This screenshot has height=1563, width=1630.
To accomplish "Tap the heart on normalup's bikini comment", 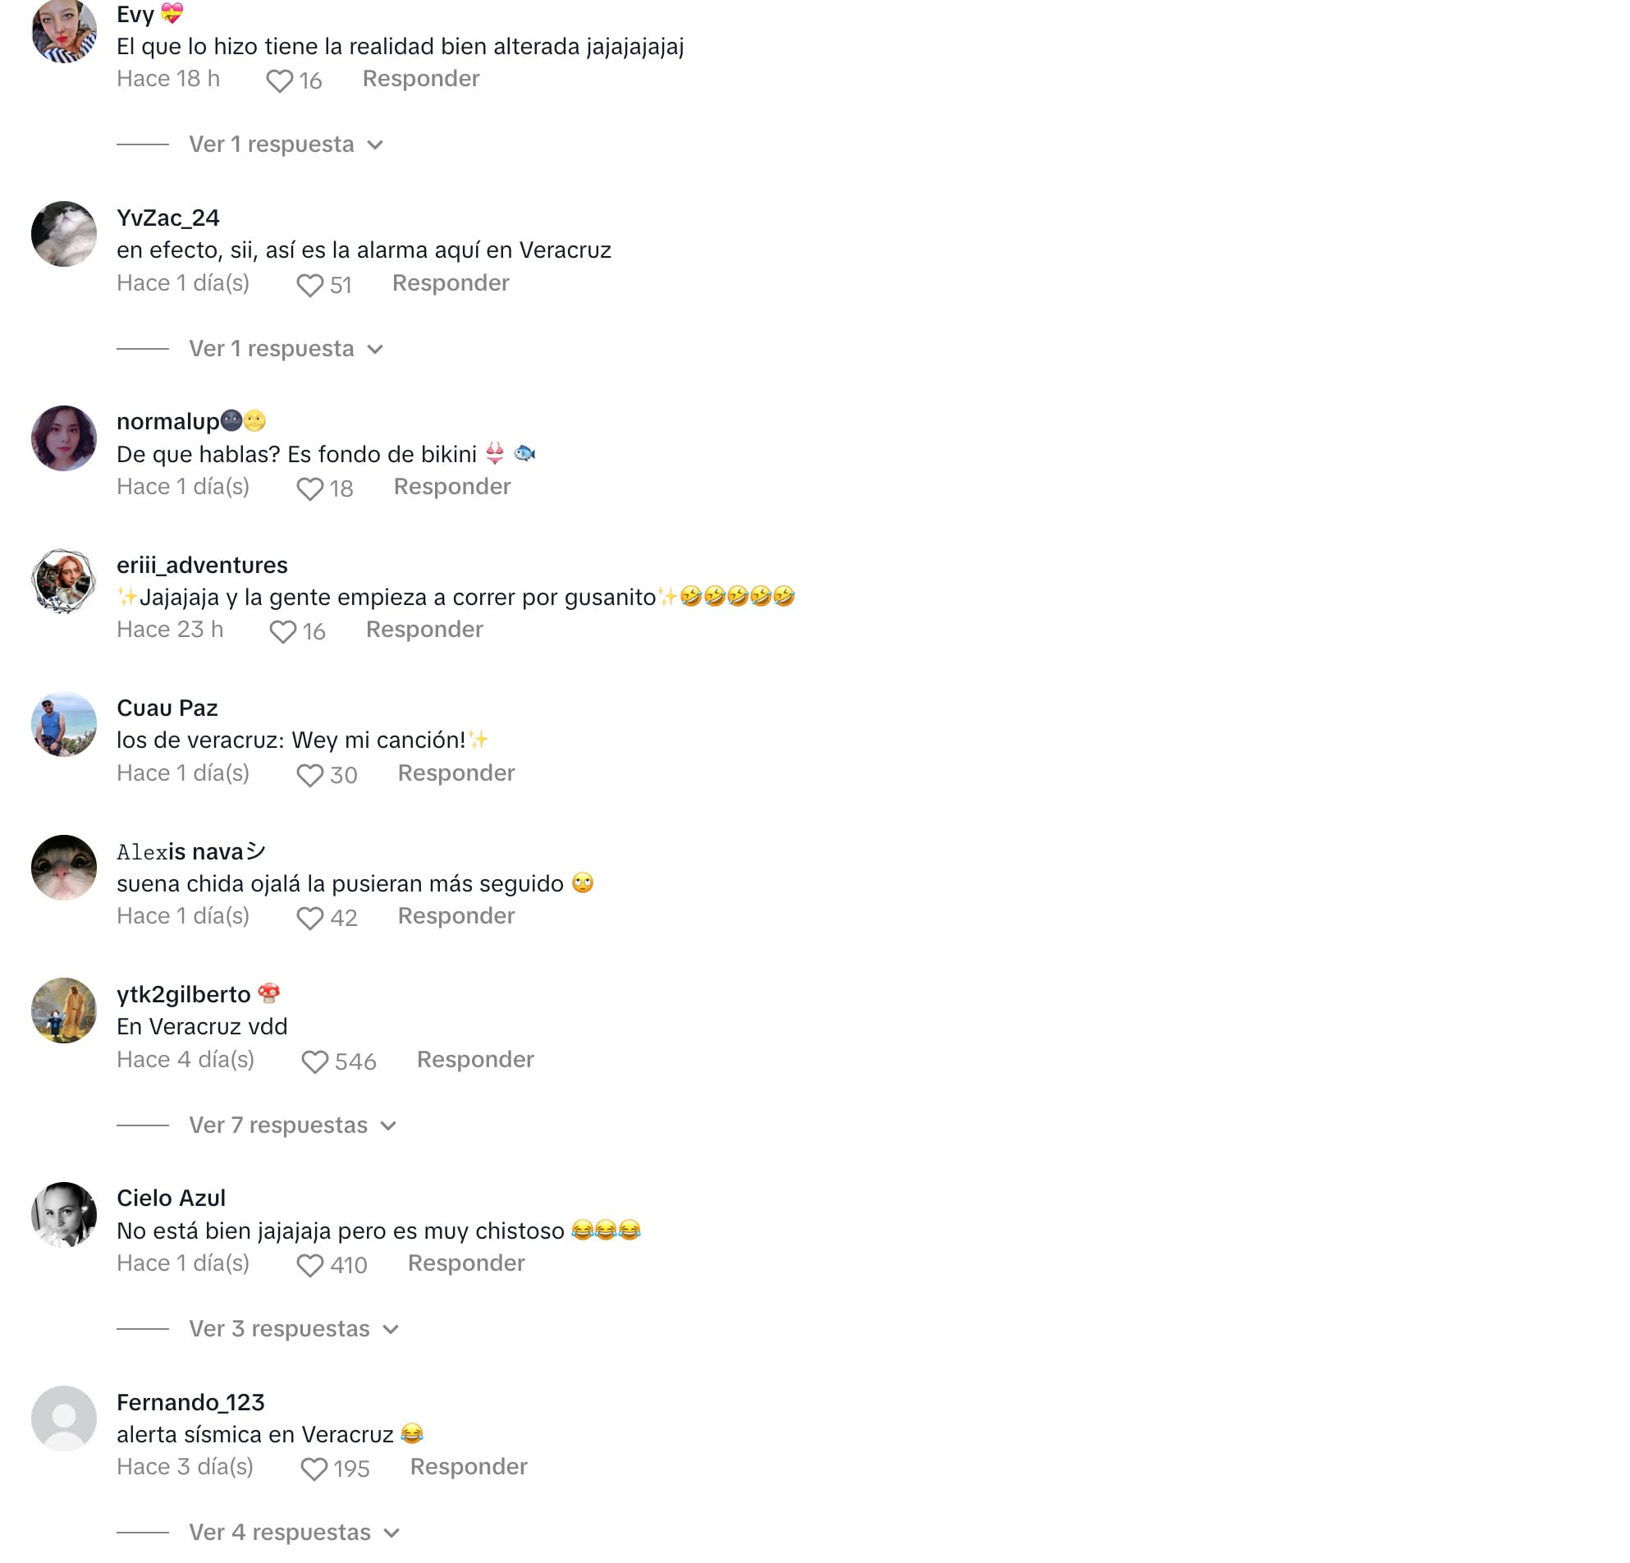I will point(310,489).
